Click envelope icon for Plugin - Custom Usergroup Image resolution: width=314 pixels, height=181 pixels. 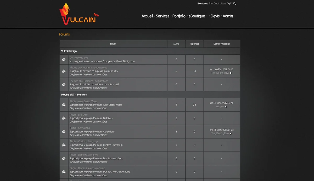(x=64, y=145)
